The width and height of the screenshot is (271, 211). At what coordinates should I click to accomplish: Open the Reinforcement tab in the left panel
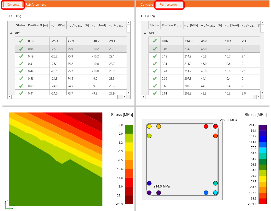[36, 5]
